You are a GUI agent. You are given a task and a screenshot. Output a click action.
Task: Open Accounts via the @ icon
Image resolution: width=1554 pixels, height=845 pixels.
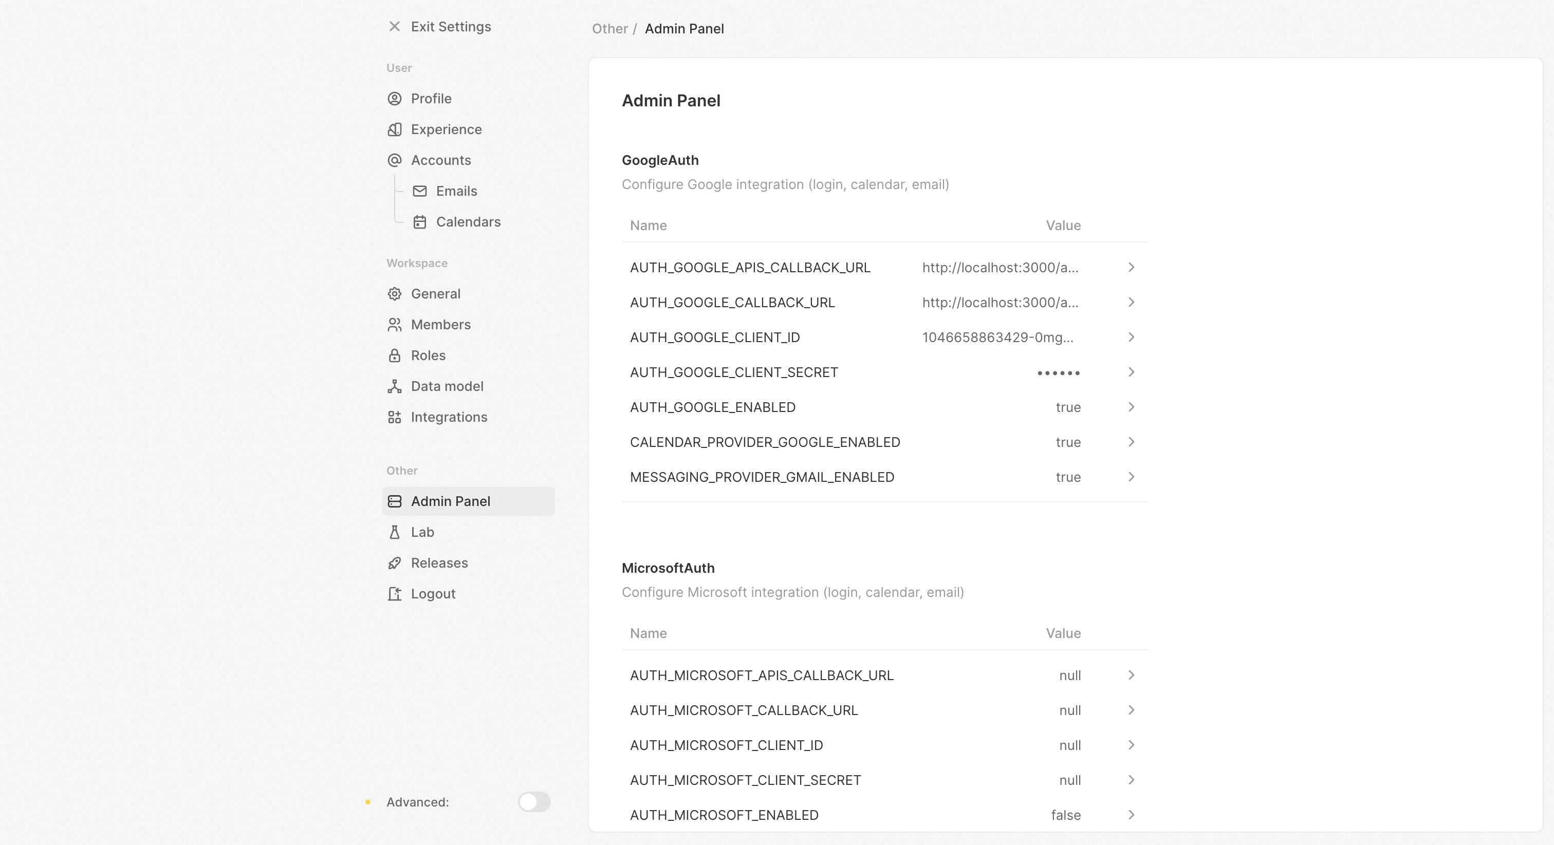(x=395, y=160)
